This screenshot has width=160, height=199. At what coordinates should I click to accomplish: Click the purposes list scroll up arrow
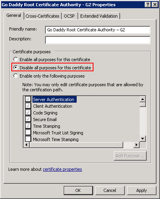[x=143, y=99]
